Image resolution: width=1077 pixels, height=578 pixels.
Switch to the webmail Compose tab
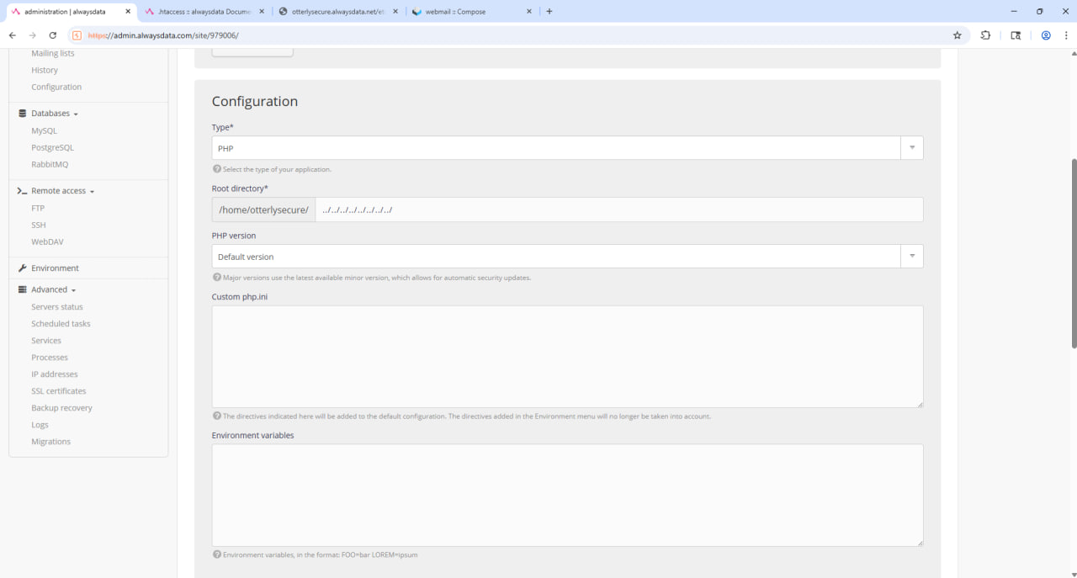point(470,12)
